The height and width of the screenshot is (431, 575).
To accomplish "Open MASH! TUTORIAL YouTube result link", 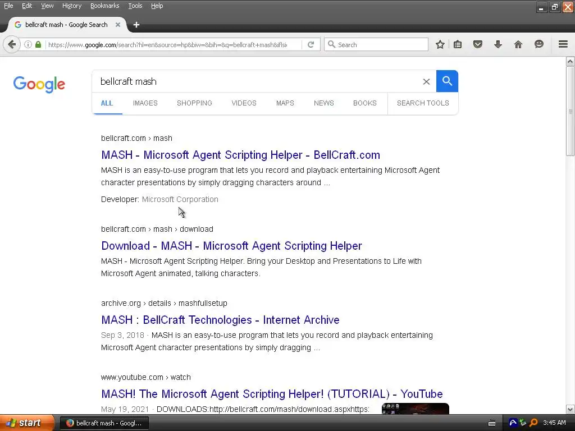I will 272,394.
